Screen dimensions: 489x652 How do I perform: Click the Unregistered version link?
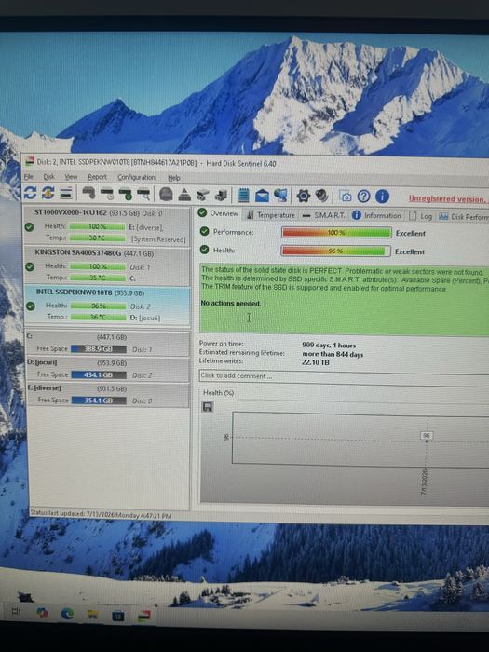click(447, 199)
